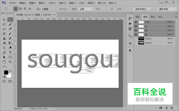
Task: Open the Character panel icon
Action: pyautogui.click(x=130, y=44)
